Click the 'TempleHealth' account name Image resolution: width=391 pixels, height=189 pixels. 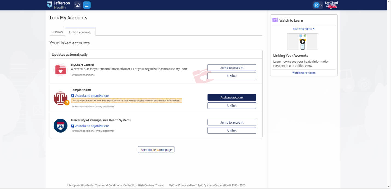point(81,90)
